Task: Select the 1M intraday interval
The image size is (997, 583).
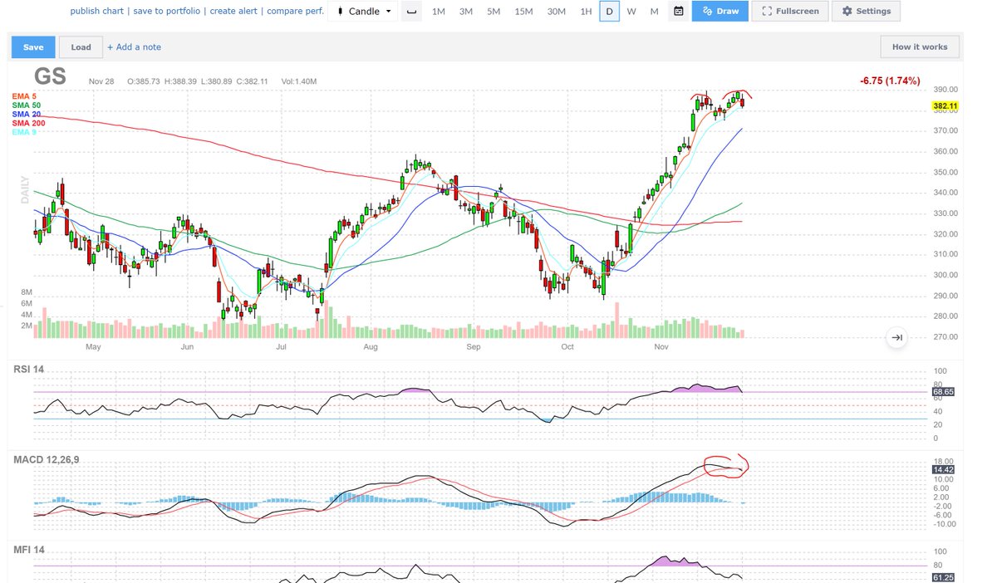Action: click(x=439, y=12)
